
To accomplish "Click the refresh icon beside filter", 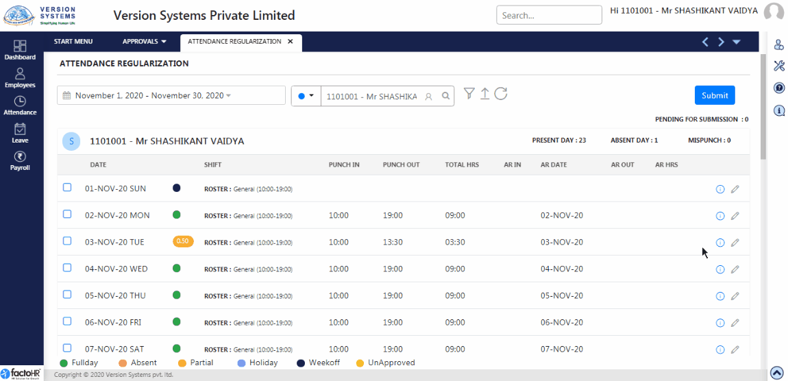I will click(x=501, y=94).
